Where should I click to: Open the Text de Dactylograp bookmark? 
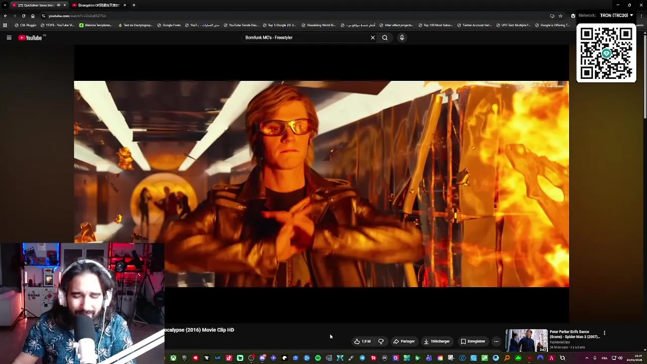[x=135, y=25]
